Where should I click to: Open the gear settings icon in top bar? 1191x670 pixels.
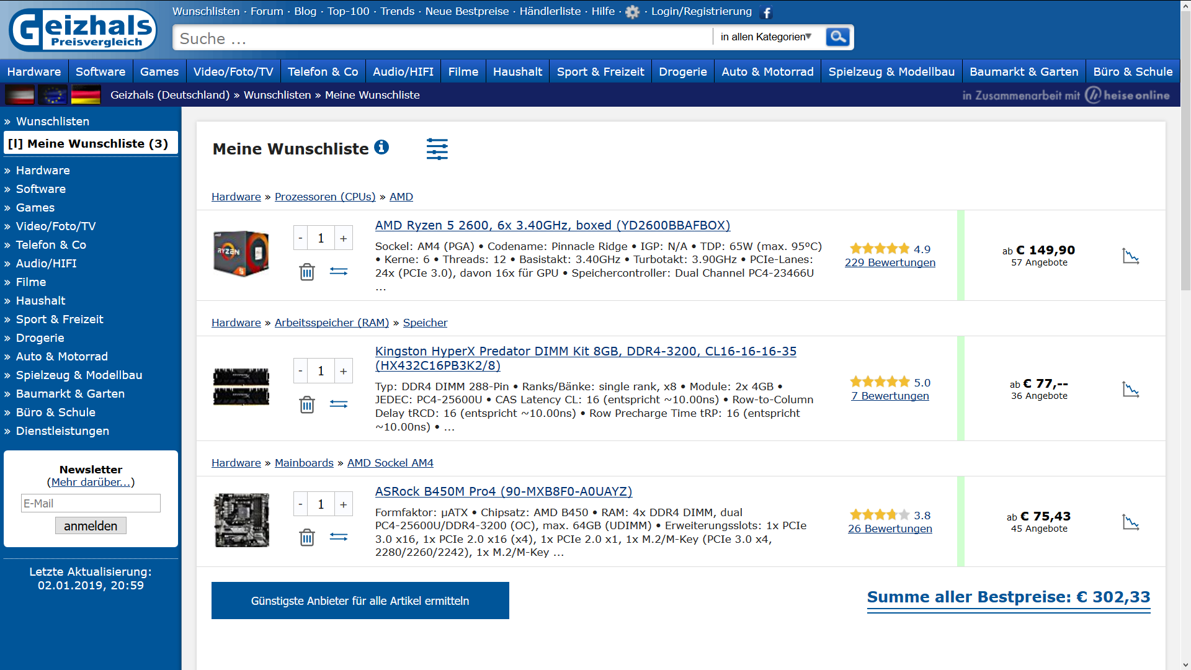[x=632, y=12]
